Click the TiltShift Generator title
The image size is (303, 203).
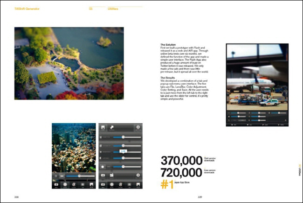[x=27, y=9]
